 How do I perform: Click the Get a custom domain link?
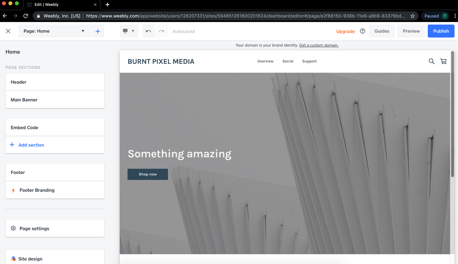318,45
